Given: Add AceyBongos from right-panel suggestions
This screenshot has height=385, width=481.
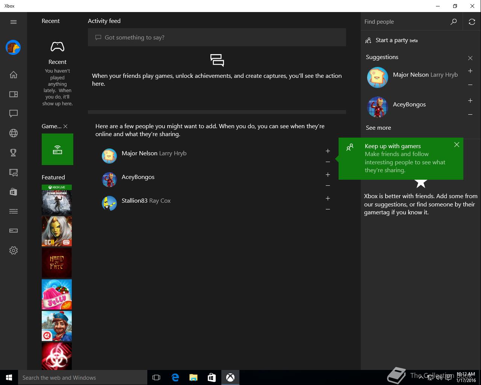Looking at the screenshot, I should 470,100.
